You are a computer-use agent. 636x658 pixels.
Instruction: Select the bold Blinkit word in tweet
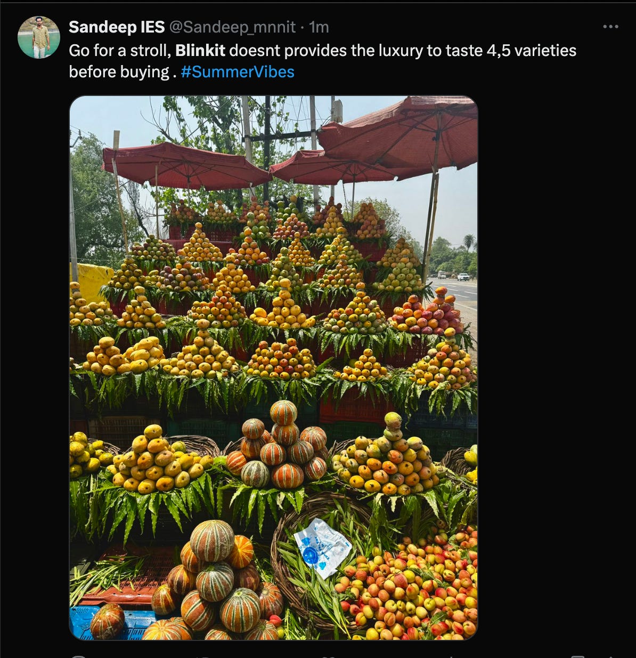[200, 50]
